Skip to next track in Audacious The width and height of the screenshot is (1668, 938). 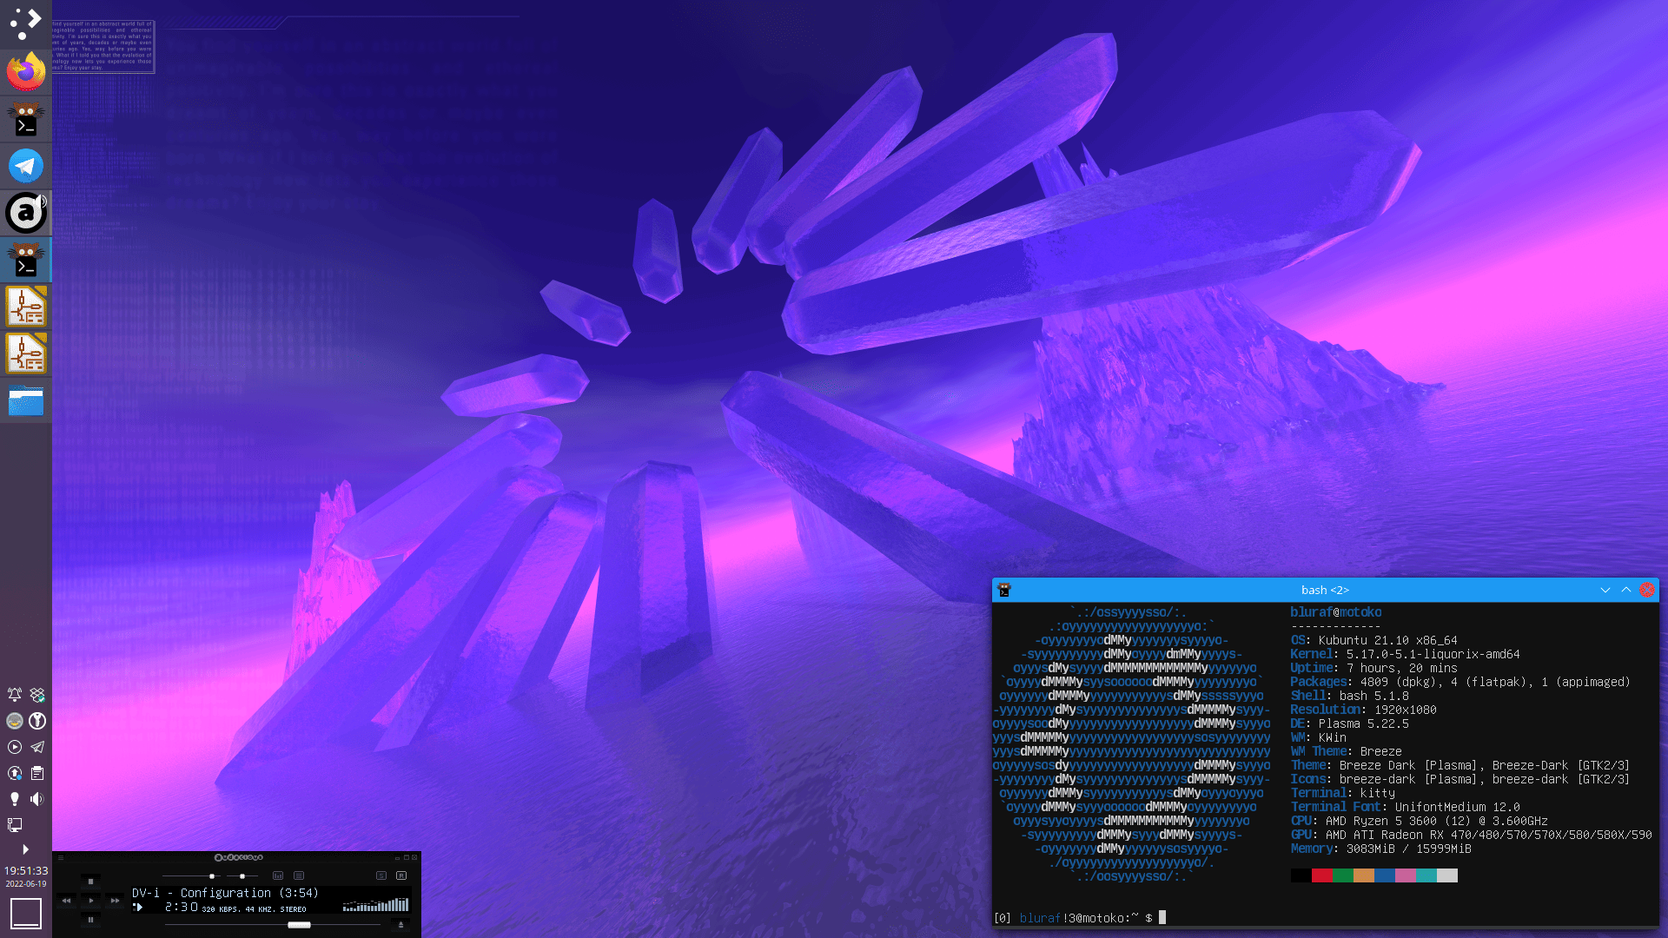[115, 901]
